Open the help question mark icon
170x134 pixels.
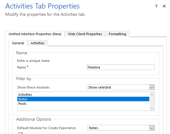tap(156, 6)
